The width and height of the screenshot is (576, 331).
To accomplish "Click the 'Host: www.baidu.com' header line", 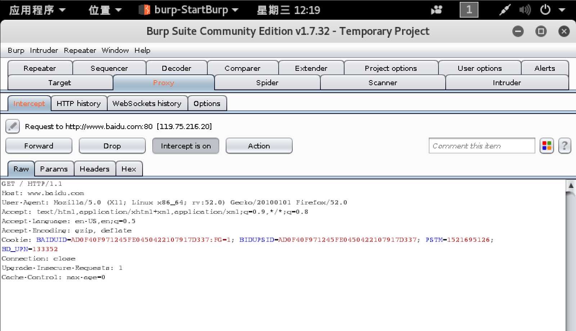I will point(43,193).
